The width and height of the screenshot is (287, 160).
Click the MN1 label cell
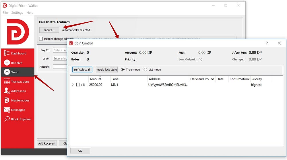click(115, 85)
